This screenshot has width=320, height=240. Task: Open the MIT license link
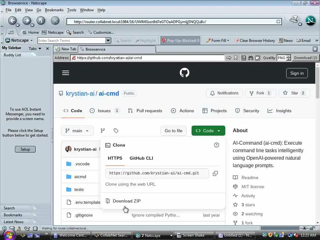[252, 187]
